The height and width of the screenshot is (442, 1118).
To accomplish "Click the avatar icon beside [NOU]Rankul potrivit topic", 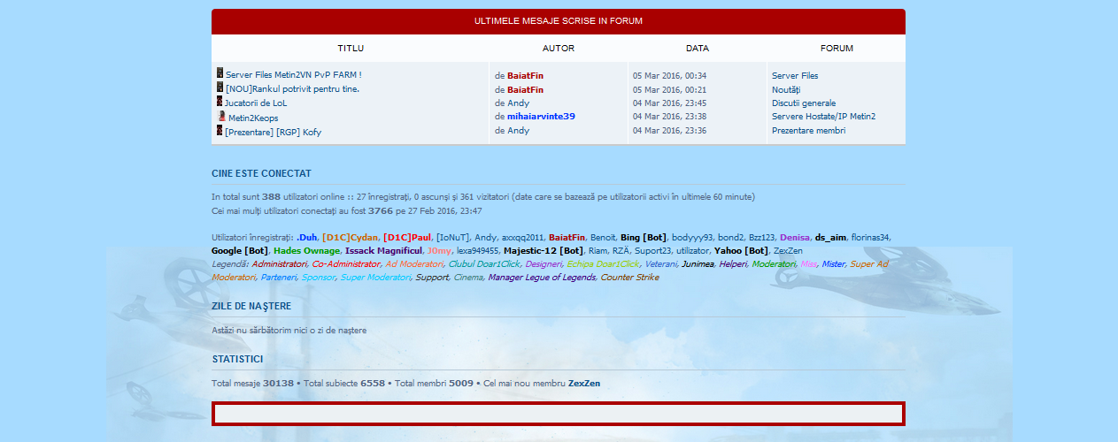I will tap(220, 87).
